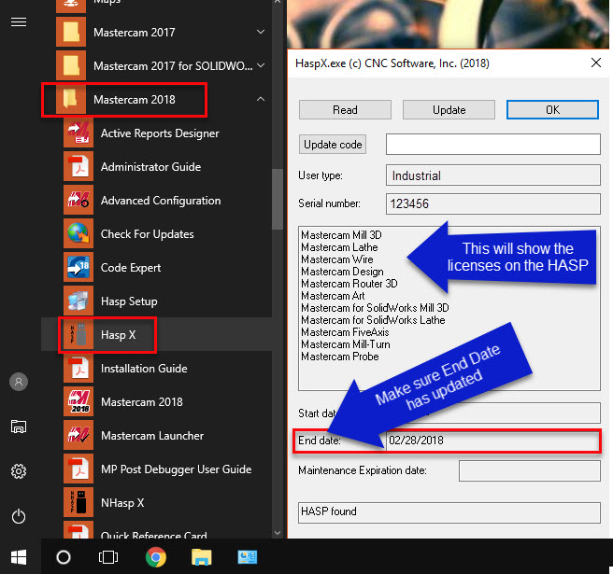Start Mastercam 2018 application icon
The width and height of the screenshot is (613, 574).
pos(78,401)
